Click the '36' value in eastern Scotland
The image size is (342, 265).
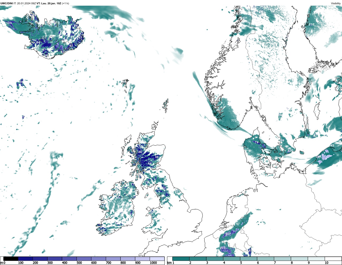(x=157, y=157)
